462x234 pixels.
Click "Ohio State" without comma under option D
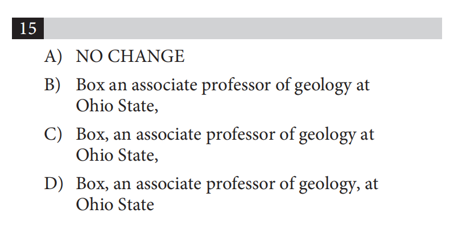[115, 204]
